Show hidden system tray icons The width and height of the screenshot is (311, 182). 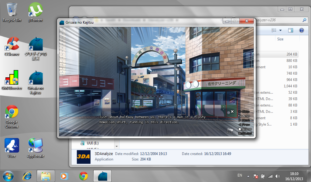(x=248, y=176)
